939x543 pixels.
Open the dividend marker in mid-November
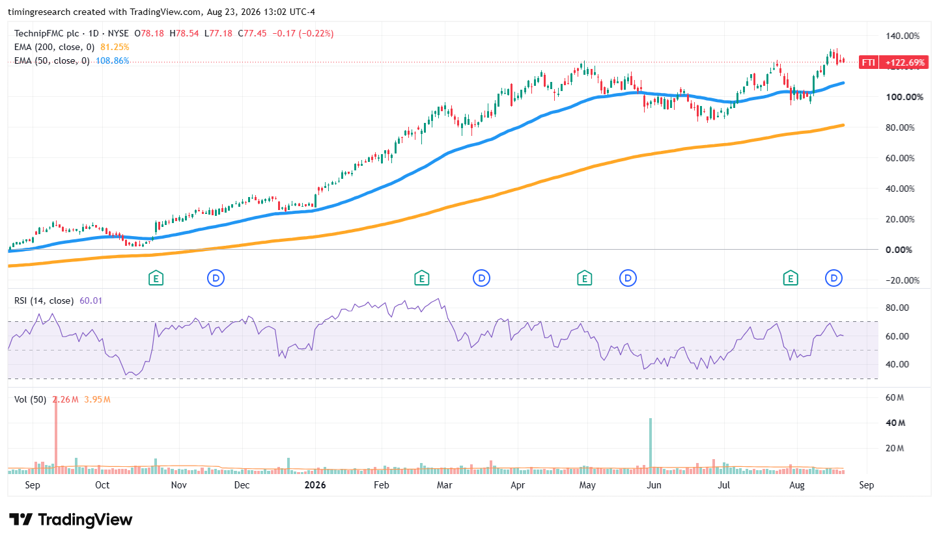tap(216, 278)
